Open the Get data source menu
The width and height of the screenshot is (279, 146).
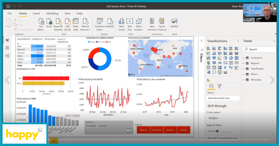point(41,24)
